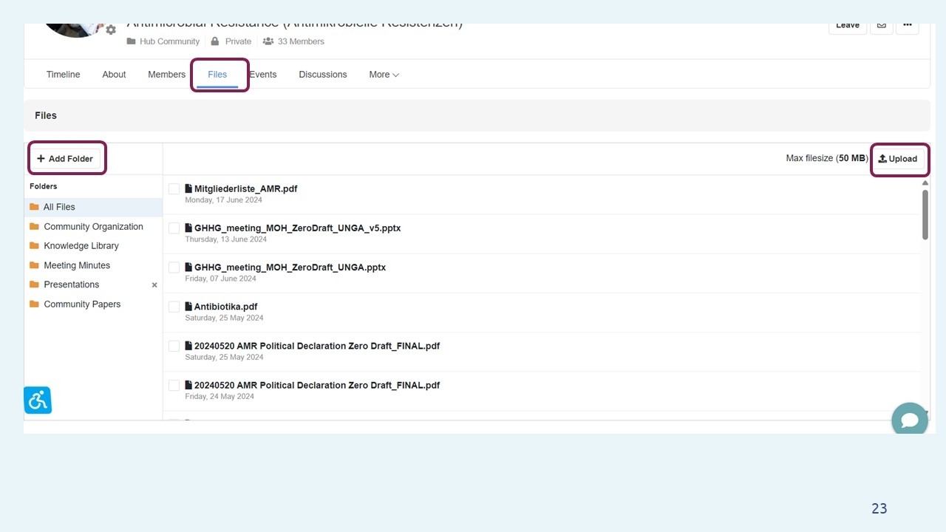Viewport: 946px width, 532px height.
Task: Open the accessibility wheelchair icon widget
Action: tap(38, 400)
